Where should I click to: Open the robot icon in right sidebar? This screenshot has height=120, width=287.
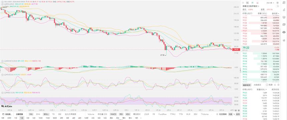[284, 32]
